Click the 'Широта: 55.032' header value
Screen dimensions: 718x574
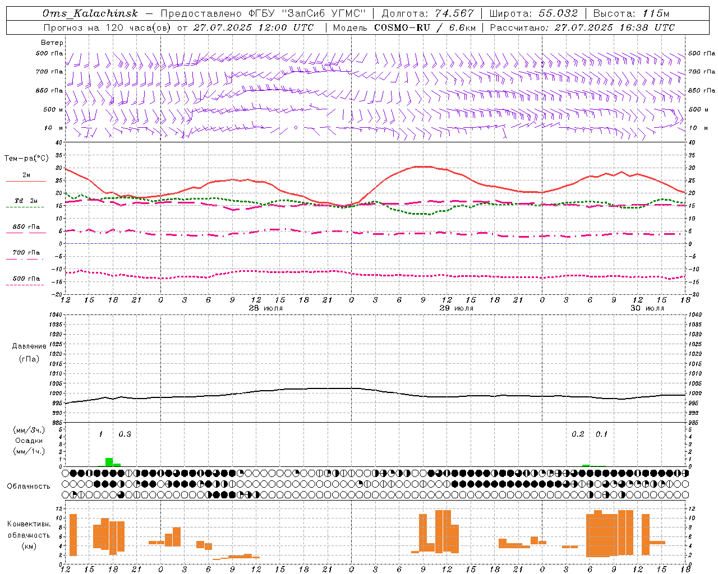click(533, 13)
